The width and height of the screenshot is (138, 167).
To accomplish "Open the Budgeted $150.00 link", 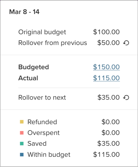I will [106, 67].
